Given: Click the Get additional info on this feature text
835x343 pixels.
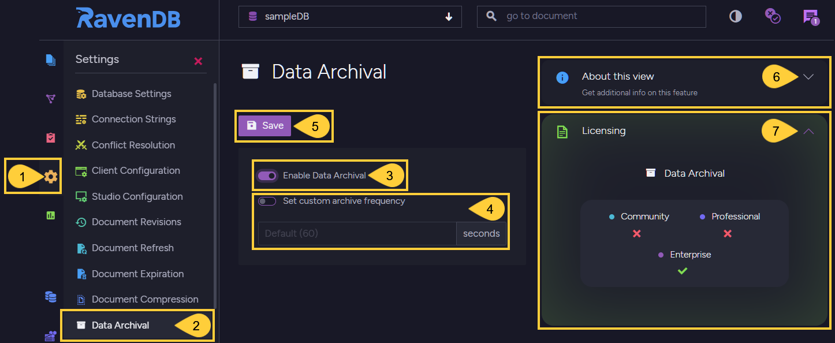Looking at the screenshot, I should 640,92.
